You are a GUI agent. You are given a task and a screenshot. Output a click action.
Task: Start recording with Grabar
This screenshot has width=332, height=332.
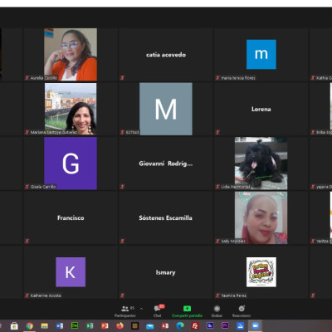click(217, 311)
